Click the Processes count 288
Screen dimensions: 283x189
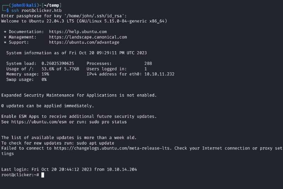148,64
